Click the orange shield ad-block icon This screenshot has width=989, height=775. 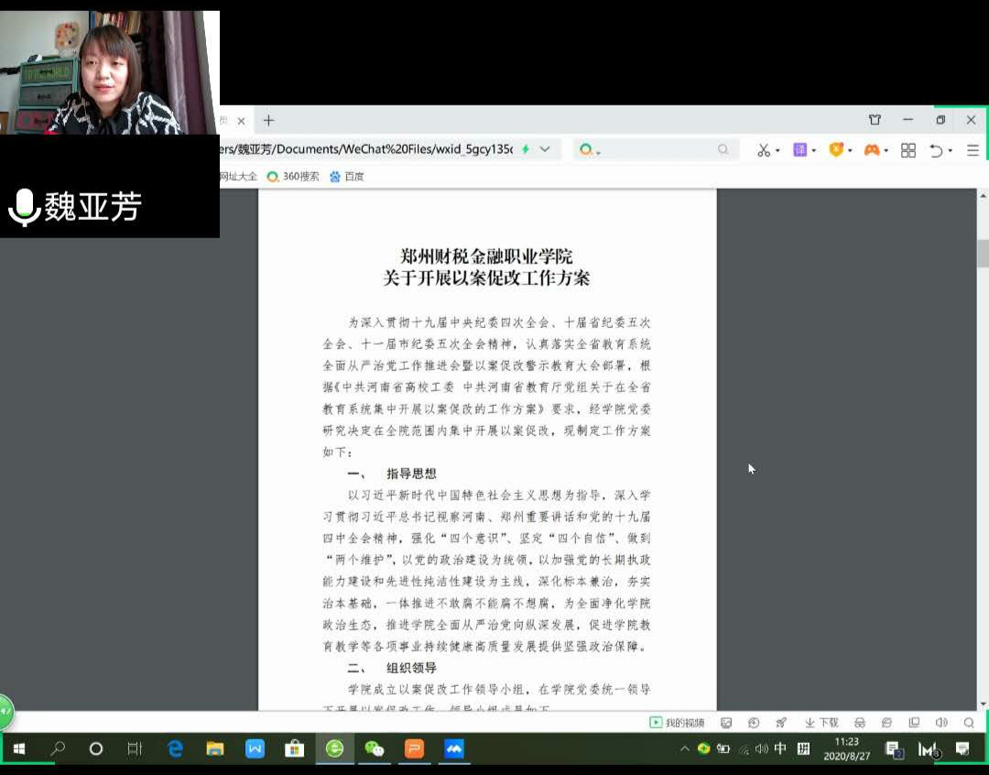coord(836,150)
